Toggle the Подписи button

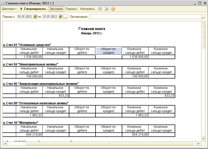pos(71,9)
